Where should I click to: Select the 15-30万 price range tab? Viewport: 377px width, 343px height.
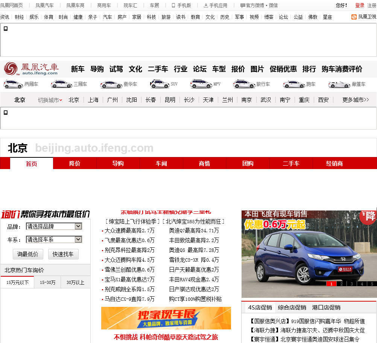pos(47,282)
